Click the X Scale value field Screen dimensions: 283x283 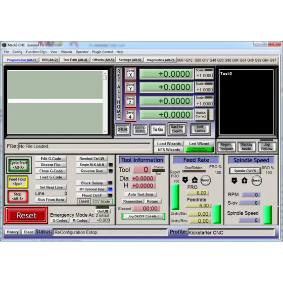pos(205,76)
